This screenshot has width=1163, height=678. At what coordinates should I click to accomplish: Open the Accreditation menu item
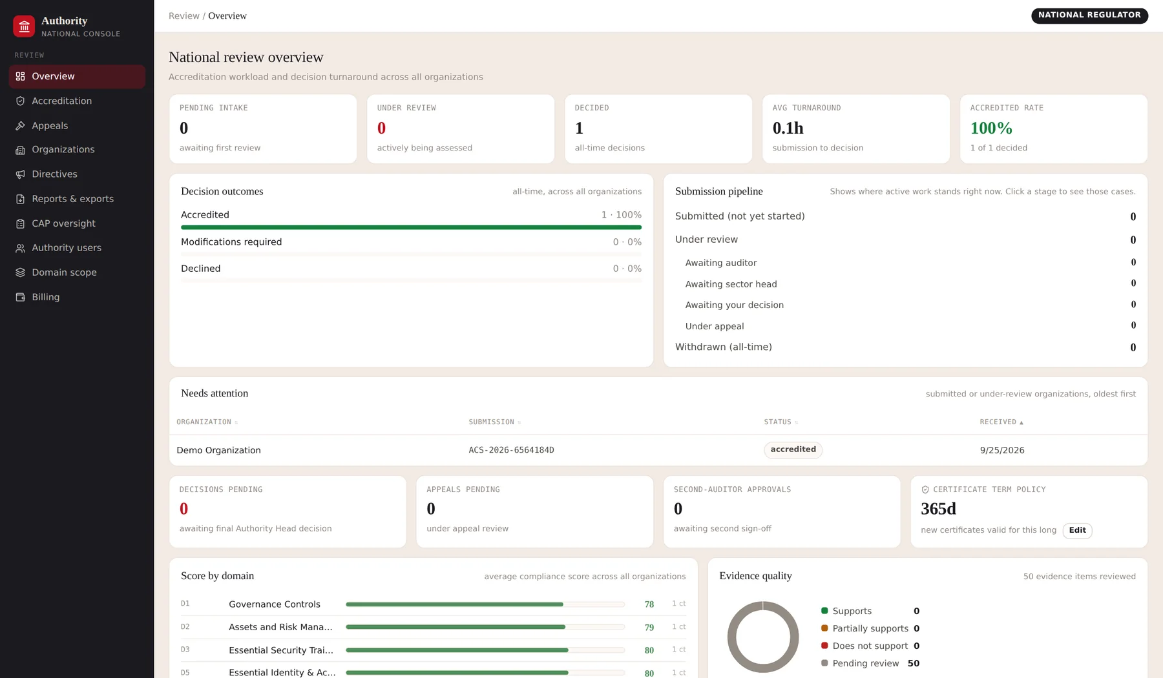(77, 101)
